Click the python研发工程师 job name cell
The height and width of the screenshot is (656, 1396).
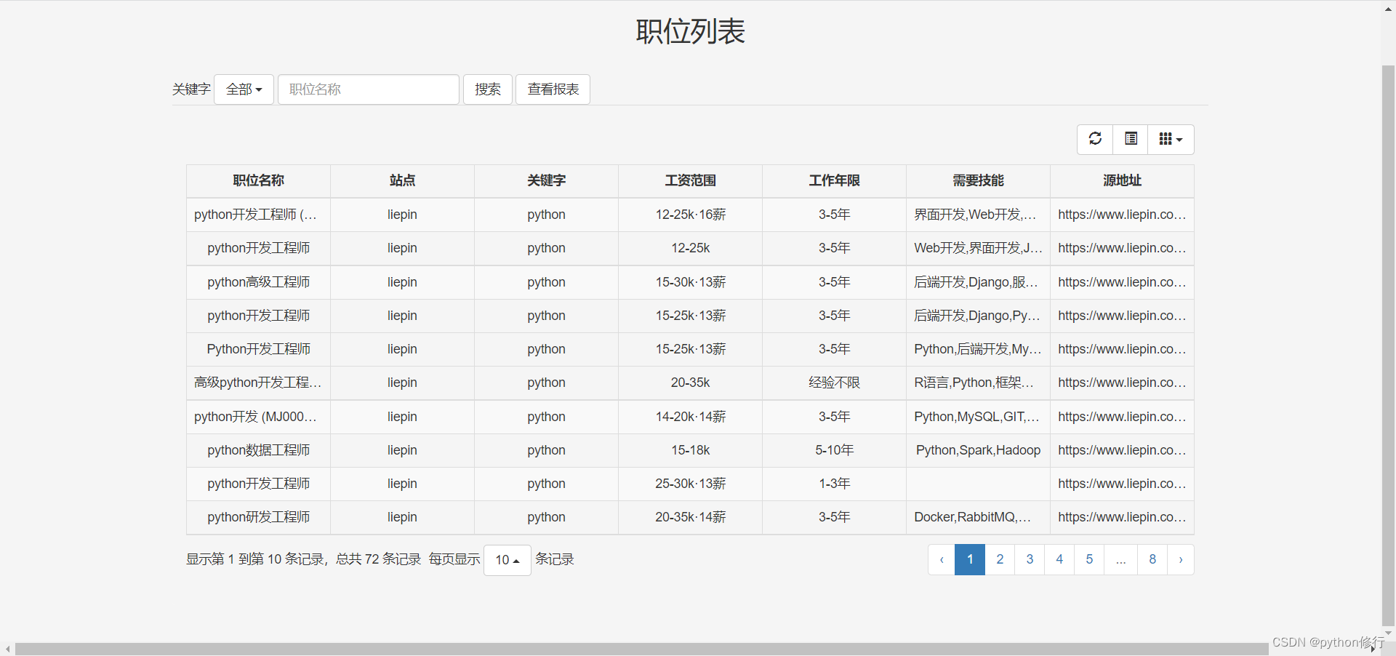pyautogui.click(x=258, y=517)
